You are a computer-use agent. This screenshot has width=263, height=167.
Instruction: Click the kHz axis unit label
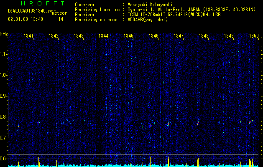(4, 34)
